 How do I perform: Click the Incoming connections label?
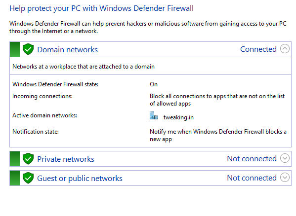pos(42,96)
